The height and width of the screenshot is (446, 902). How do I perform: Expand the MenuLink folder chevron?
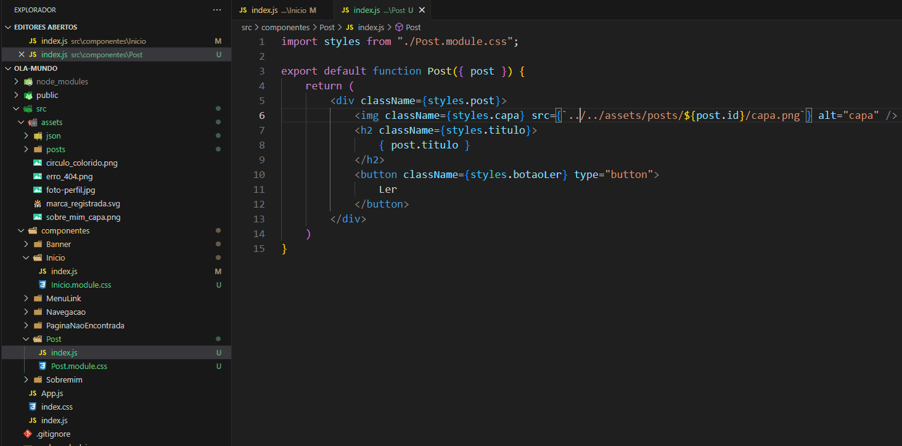pos(27,298)
